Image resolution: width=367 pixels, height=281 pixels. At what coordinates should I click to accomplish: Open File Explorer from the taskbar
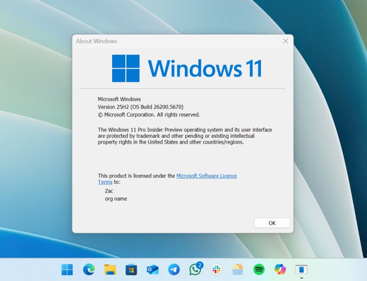[110, 269]
